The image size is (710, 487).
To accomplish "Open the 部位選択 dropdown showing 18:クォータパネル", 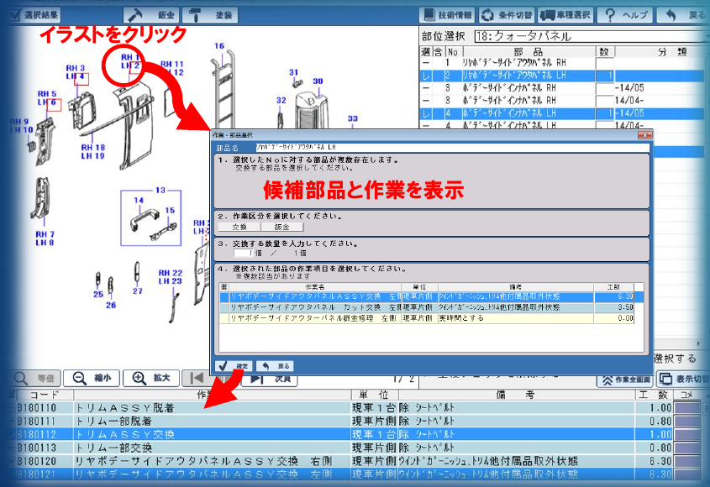I will click(x=592, y=36).
